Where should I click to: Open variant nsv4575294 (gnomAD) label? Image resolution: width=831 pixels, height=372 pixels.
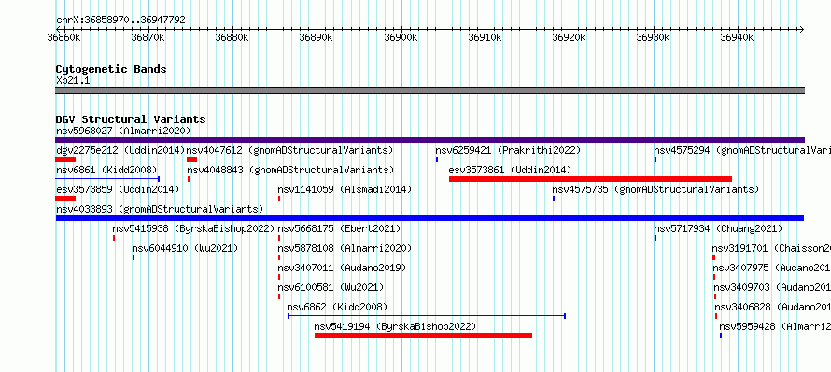tap(742, 150)
